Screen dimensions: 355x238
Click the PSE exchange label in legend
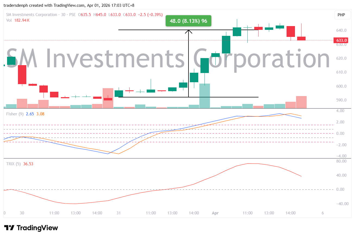click(72, 15)
